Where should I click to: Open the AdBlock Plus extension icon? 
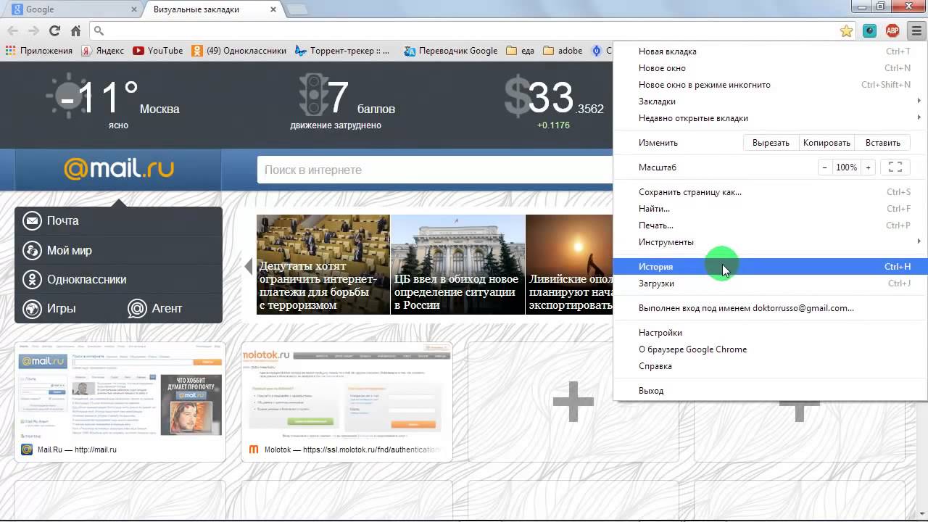[892, 30]
